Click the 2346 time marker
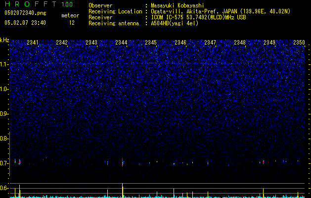Viewport: 311px width, 198px height. tap(180, 42)
